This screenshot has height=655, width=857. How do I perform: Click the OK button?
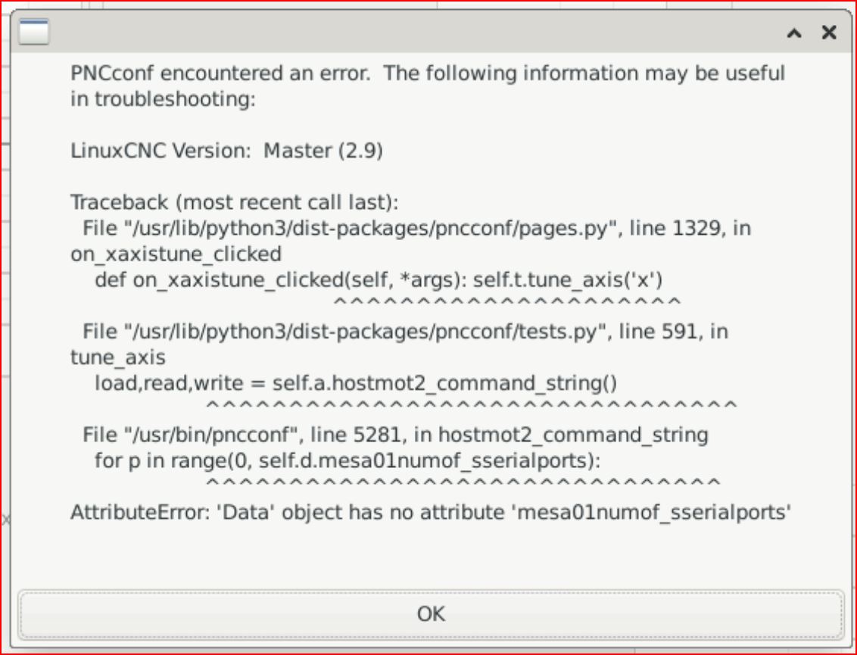431,613
